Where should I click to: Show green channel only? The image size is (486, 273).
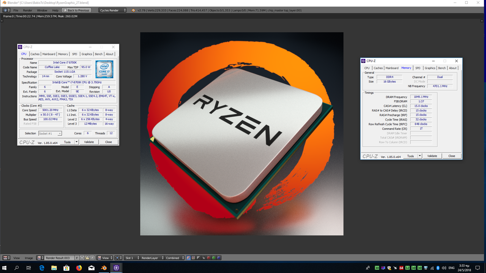click(x=214, y=258)
